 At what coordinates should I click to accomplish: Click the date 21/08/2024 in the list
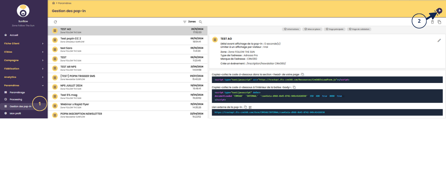pyautogui.click(x=197, y=67)
